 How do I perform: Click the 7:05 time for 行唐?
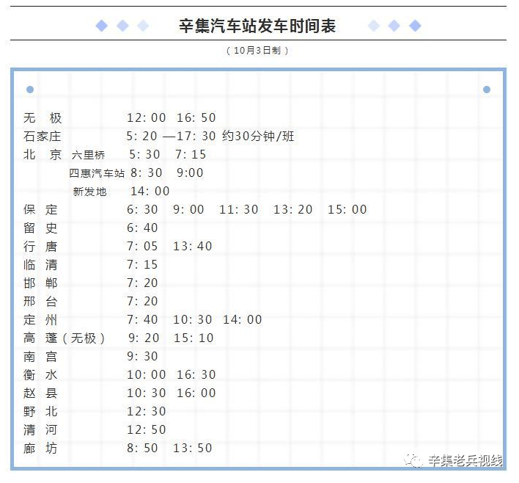(x=142, y=247)
